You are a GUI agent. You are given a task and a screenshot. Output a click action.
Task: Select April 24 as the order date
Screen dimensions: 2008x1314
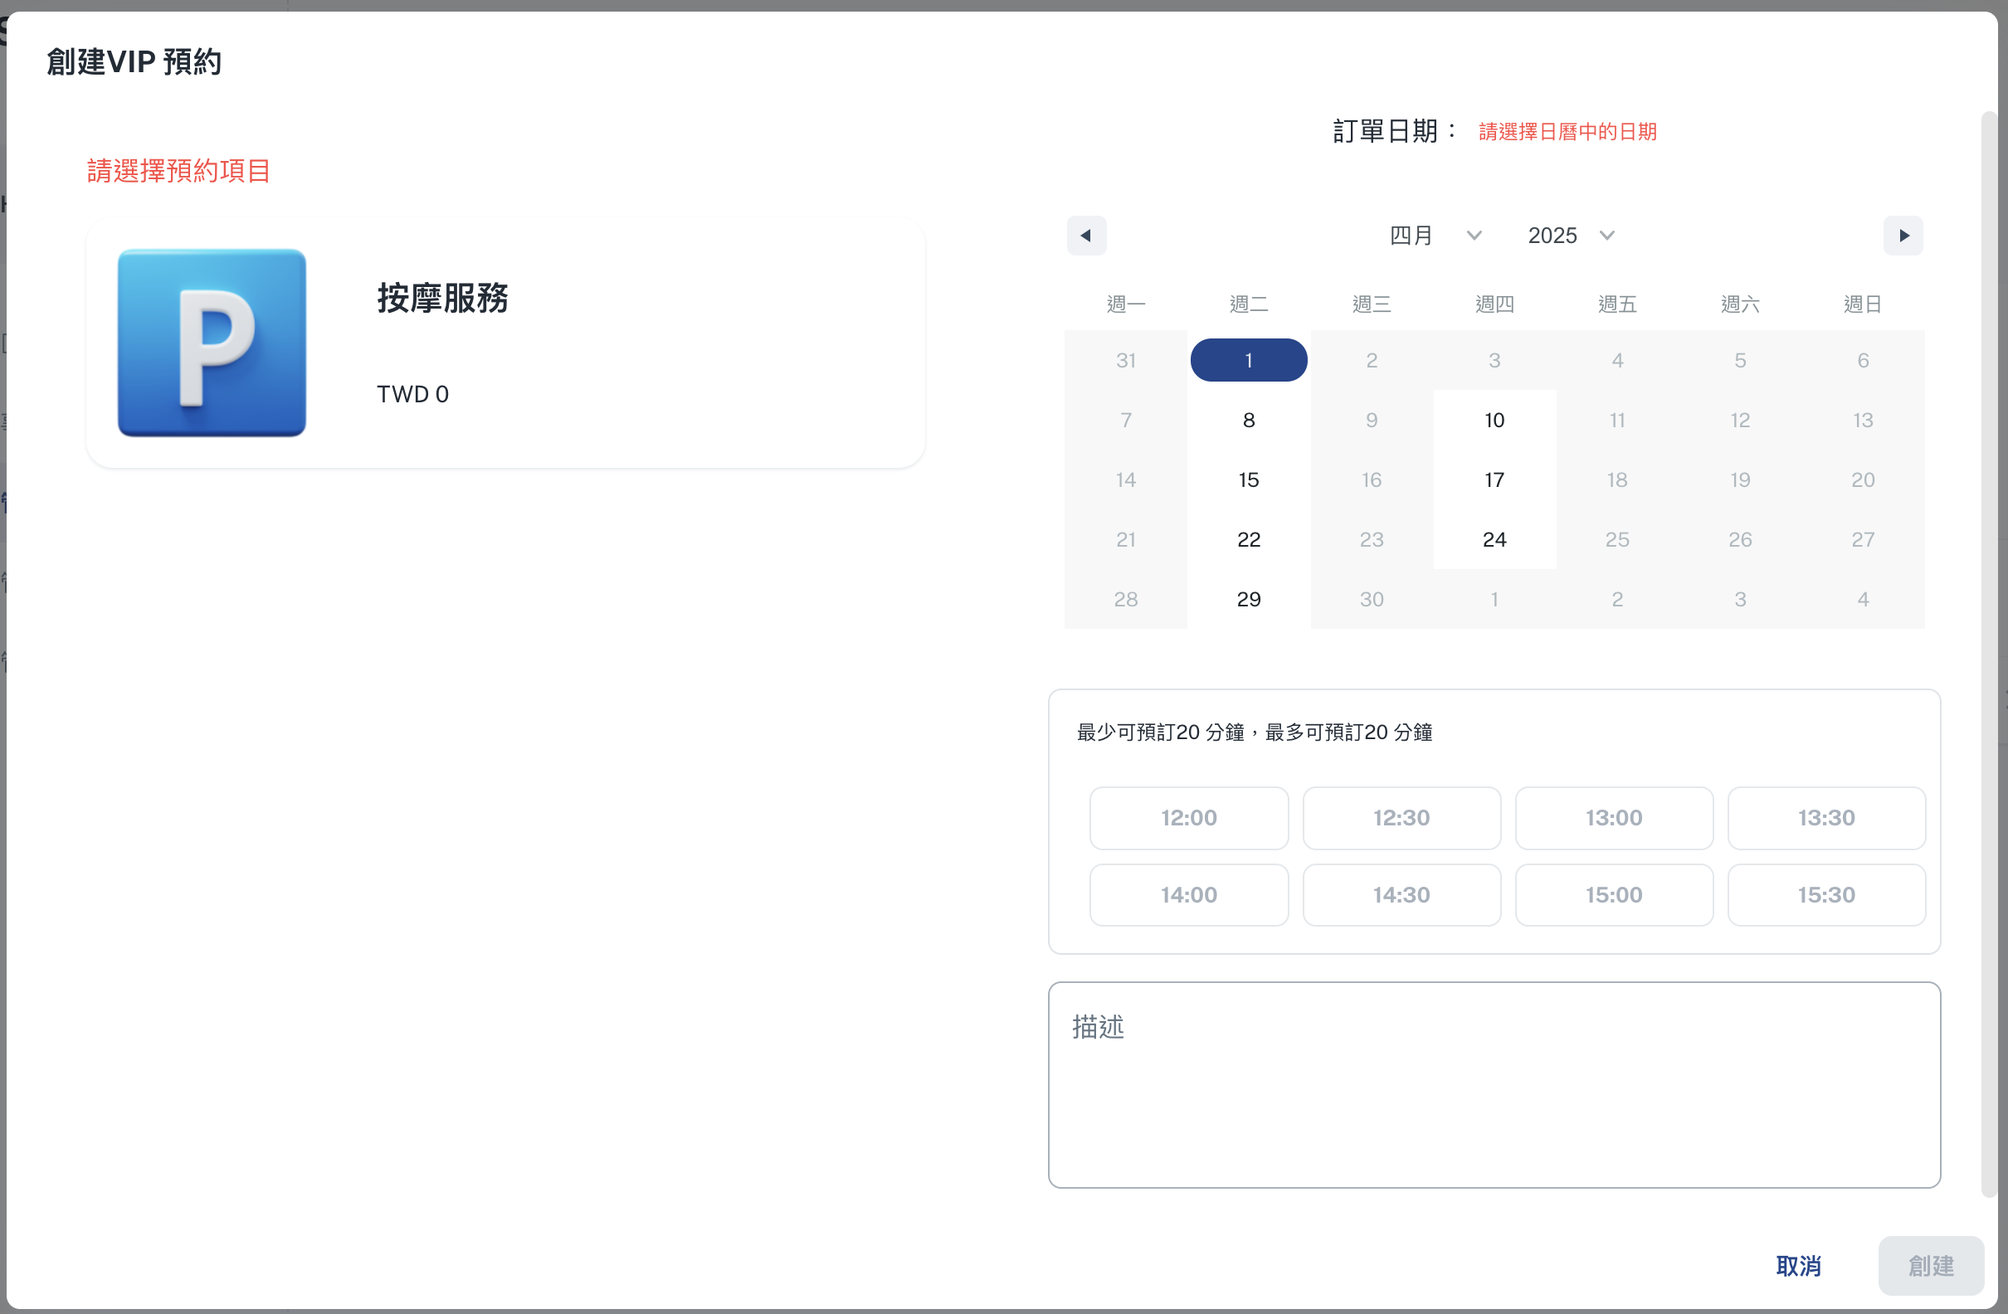pos(1494,540)
